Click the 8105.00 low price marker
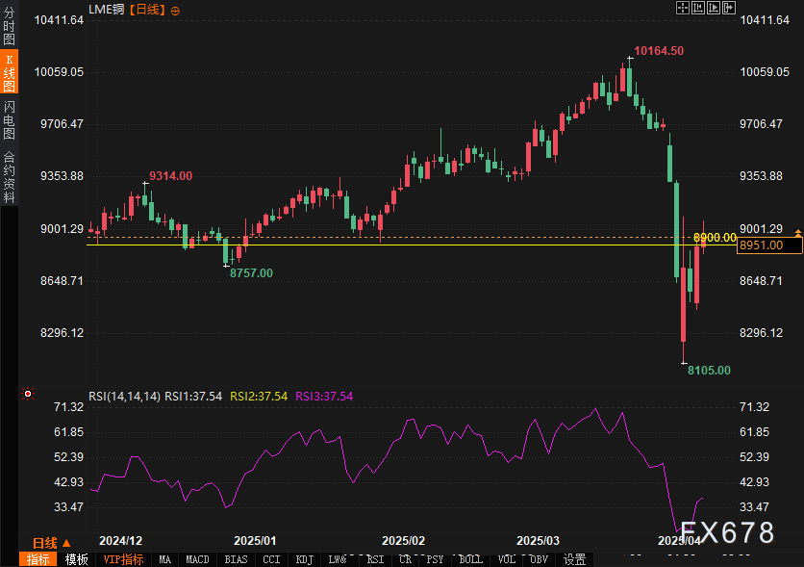Image resolution: width=804 pixels, height=567 pixels. tap(709, 371)
